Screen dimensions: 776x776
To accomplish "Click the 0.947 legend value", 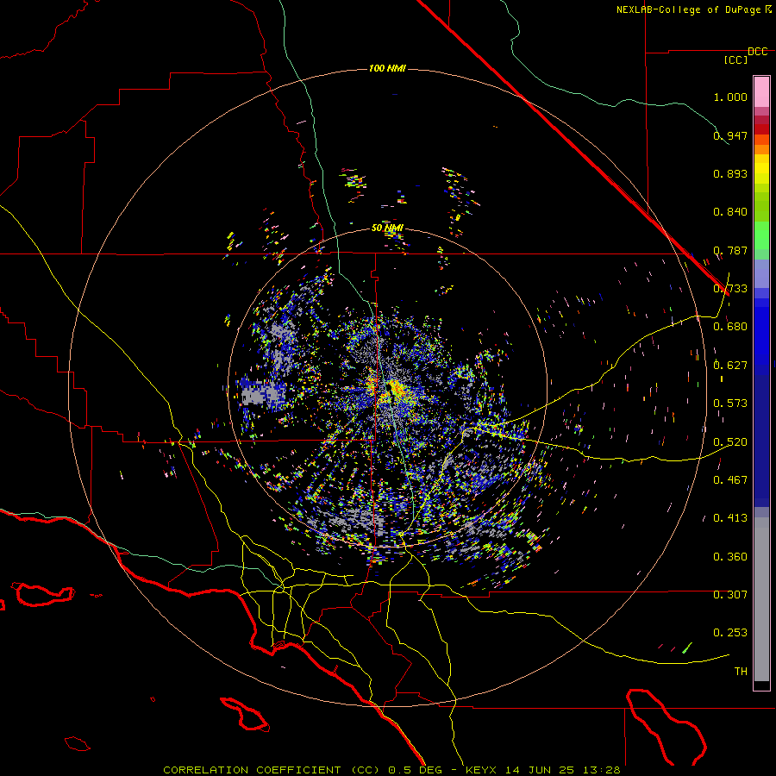I will coord(730,135).
